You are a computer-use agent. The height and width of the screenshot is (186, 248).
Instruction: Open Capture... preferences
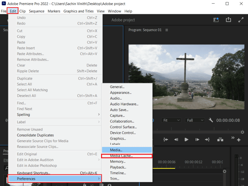click(127, 116)
